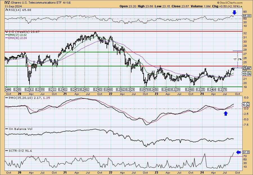Select the Low 23.15 value

coord(162,6)
